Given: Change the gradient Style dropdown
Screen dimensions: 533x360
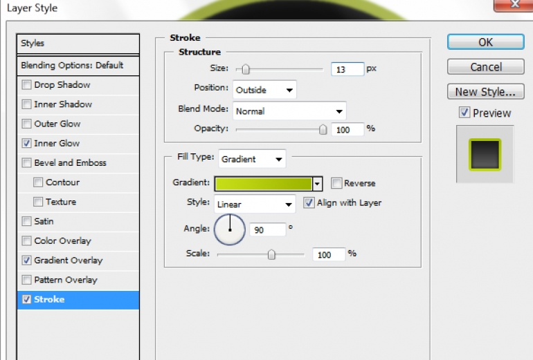Looking at the screenshot, I should (255, 205).
